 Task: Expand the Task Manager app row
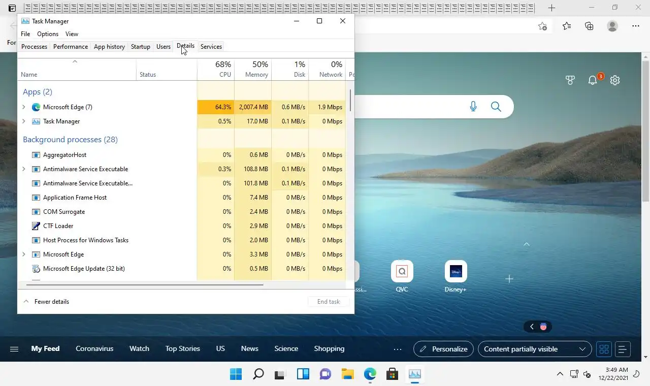tap(23, 121)
